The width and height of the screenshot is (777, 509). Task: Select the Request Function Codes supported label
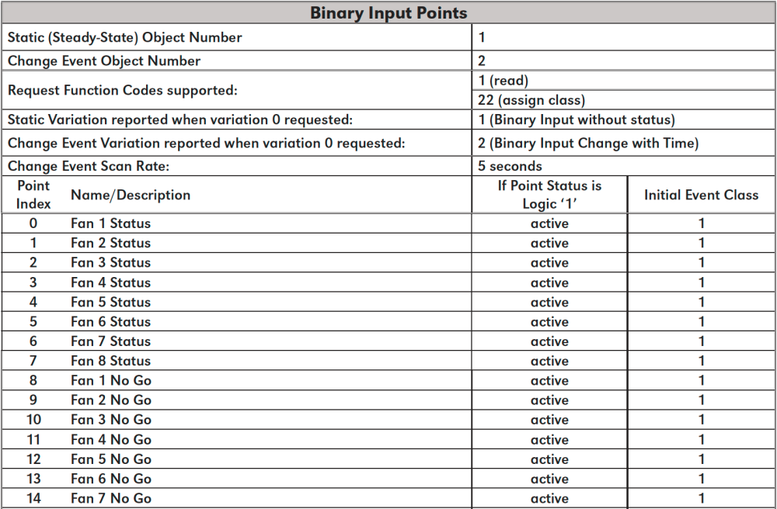click(x=122, y=90)
